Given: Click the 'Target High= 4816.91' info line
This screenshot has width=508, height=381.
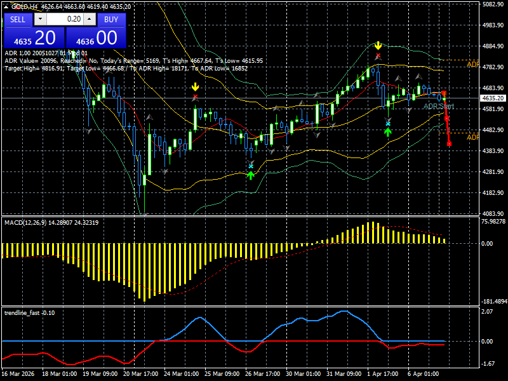Looking at the screenshot, I should click(x=126, y=69).
